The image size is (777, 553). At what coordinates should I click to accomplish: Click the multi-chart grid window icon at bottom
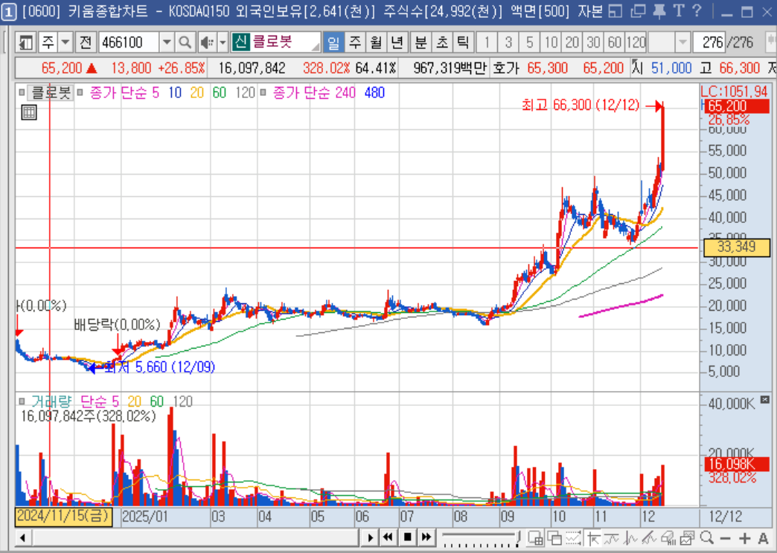[x=535, y=537]
